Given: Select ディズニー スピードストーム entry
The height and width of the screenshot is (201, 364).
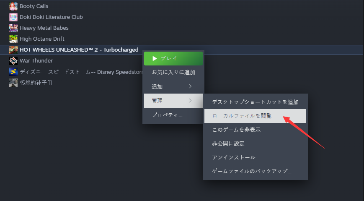Looking at the screenshot, I should (x=81, y=72).
